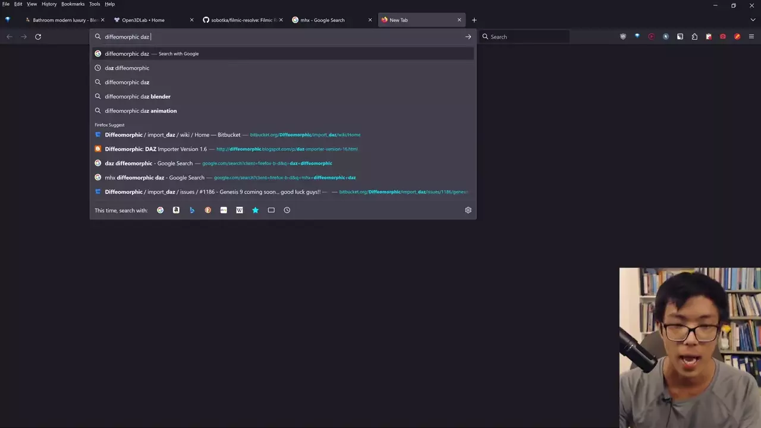This screenshot has height=428, width=761.
Task: Click the go arrow in address bar
Action: click(468, 37)
